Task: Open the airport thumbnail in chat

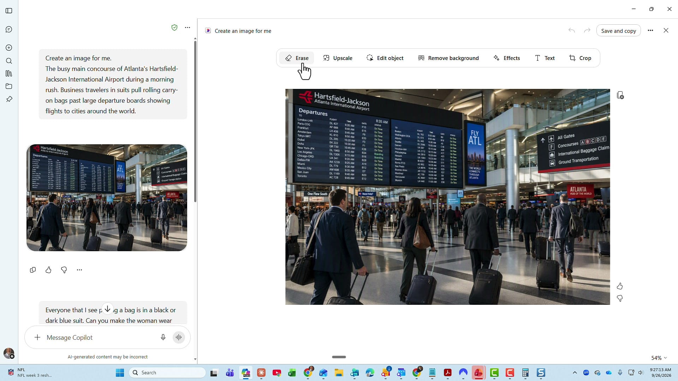Action: 107,198
